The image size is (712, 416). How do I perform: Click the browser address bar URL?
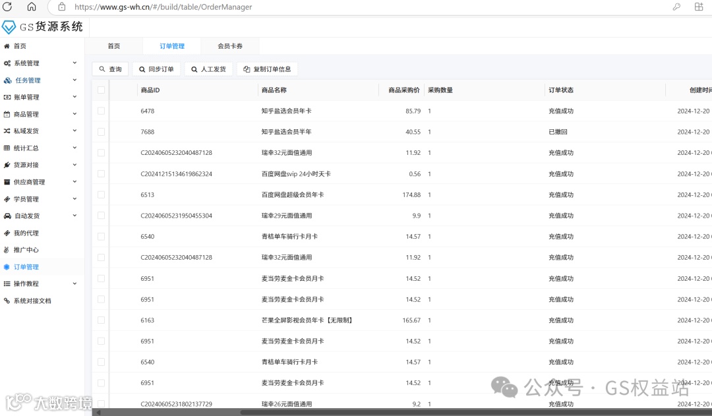pyautogui.click(x=163, y=7)
